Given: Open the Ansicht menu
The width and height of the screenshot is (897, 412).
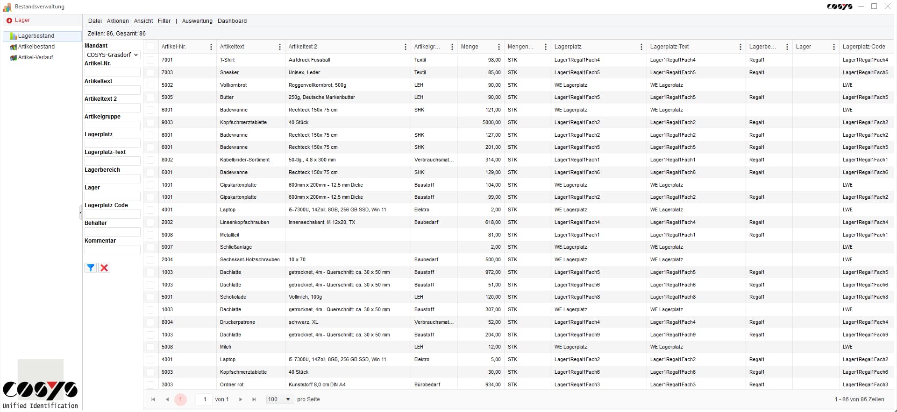Looking at the screenshot, I should pos(143,21).
